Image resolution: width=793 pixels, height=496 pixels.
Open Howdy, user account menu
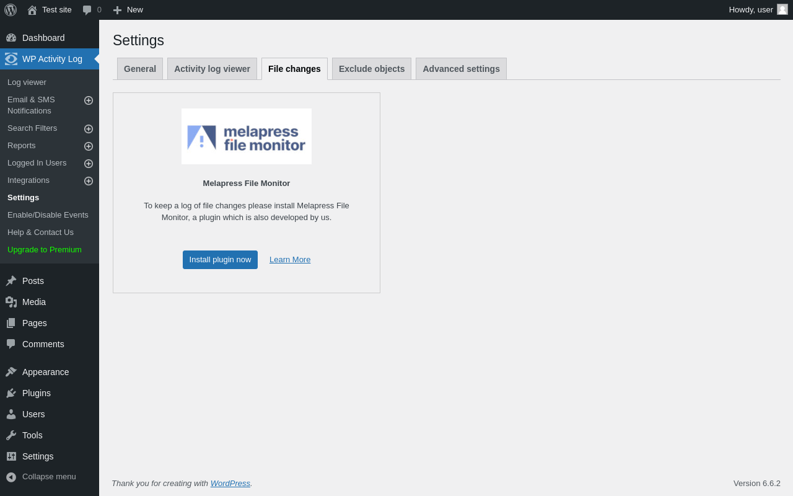tap(751, 10)
